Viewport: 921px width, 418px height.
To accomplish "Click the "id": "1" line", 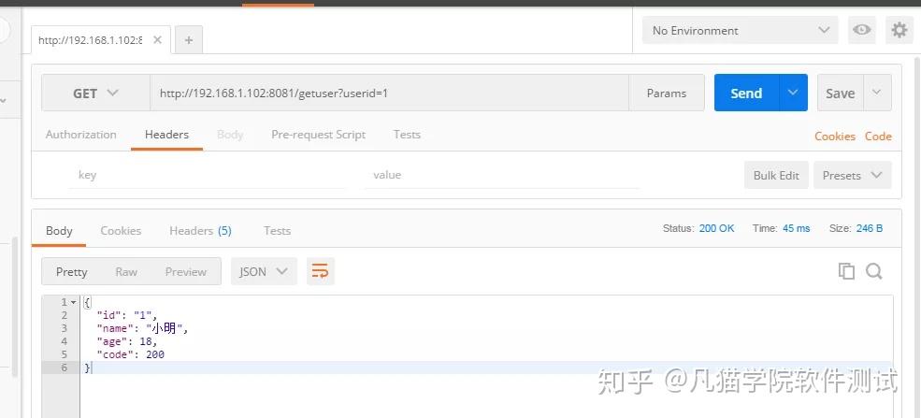I will point(127,315).
